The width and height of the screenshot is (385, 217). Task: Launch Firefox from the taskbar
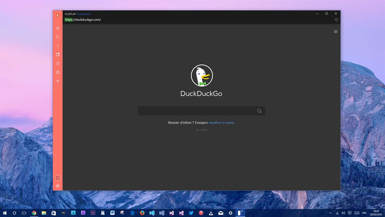[x=142, y=213]
